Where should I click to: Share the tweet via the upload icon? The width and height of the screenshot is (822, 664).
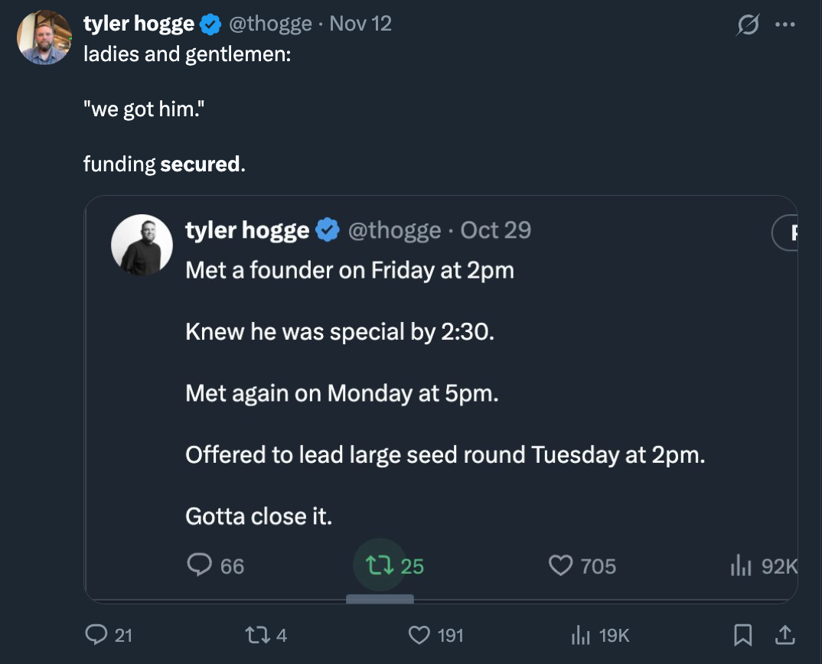click(x=784, y=635)
